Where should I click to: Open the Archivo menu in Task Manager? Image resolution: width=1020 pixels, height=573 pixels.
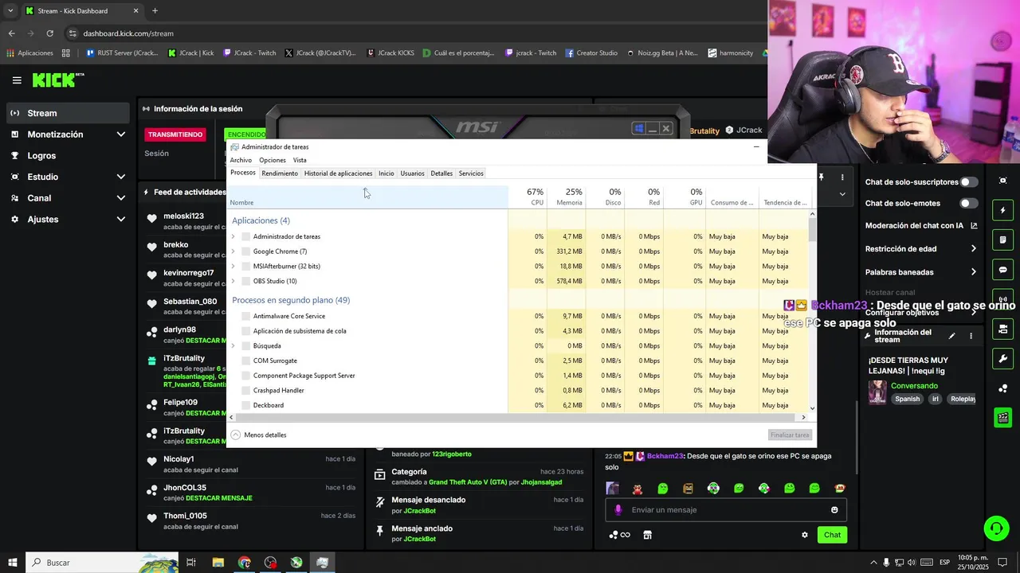241,160
